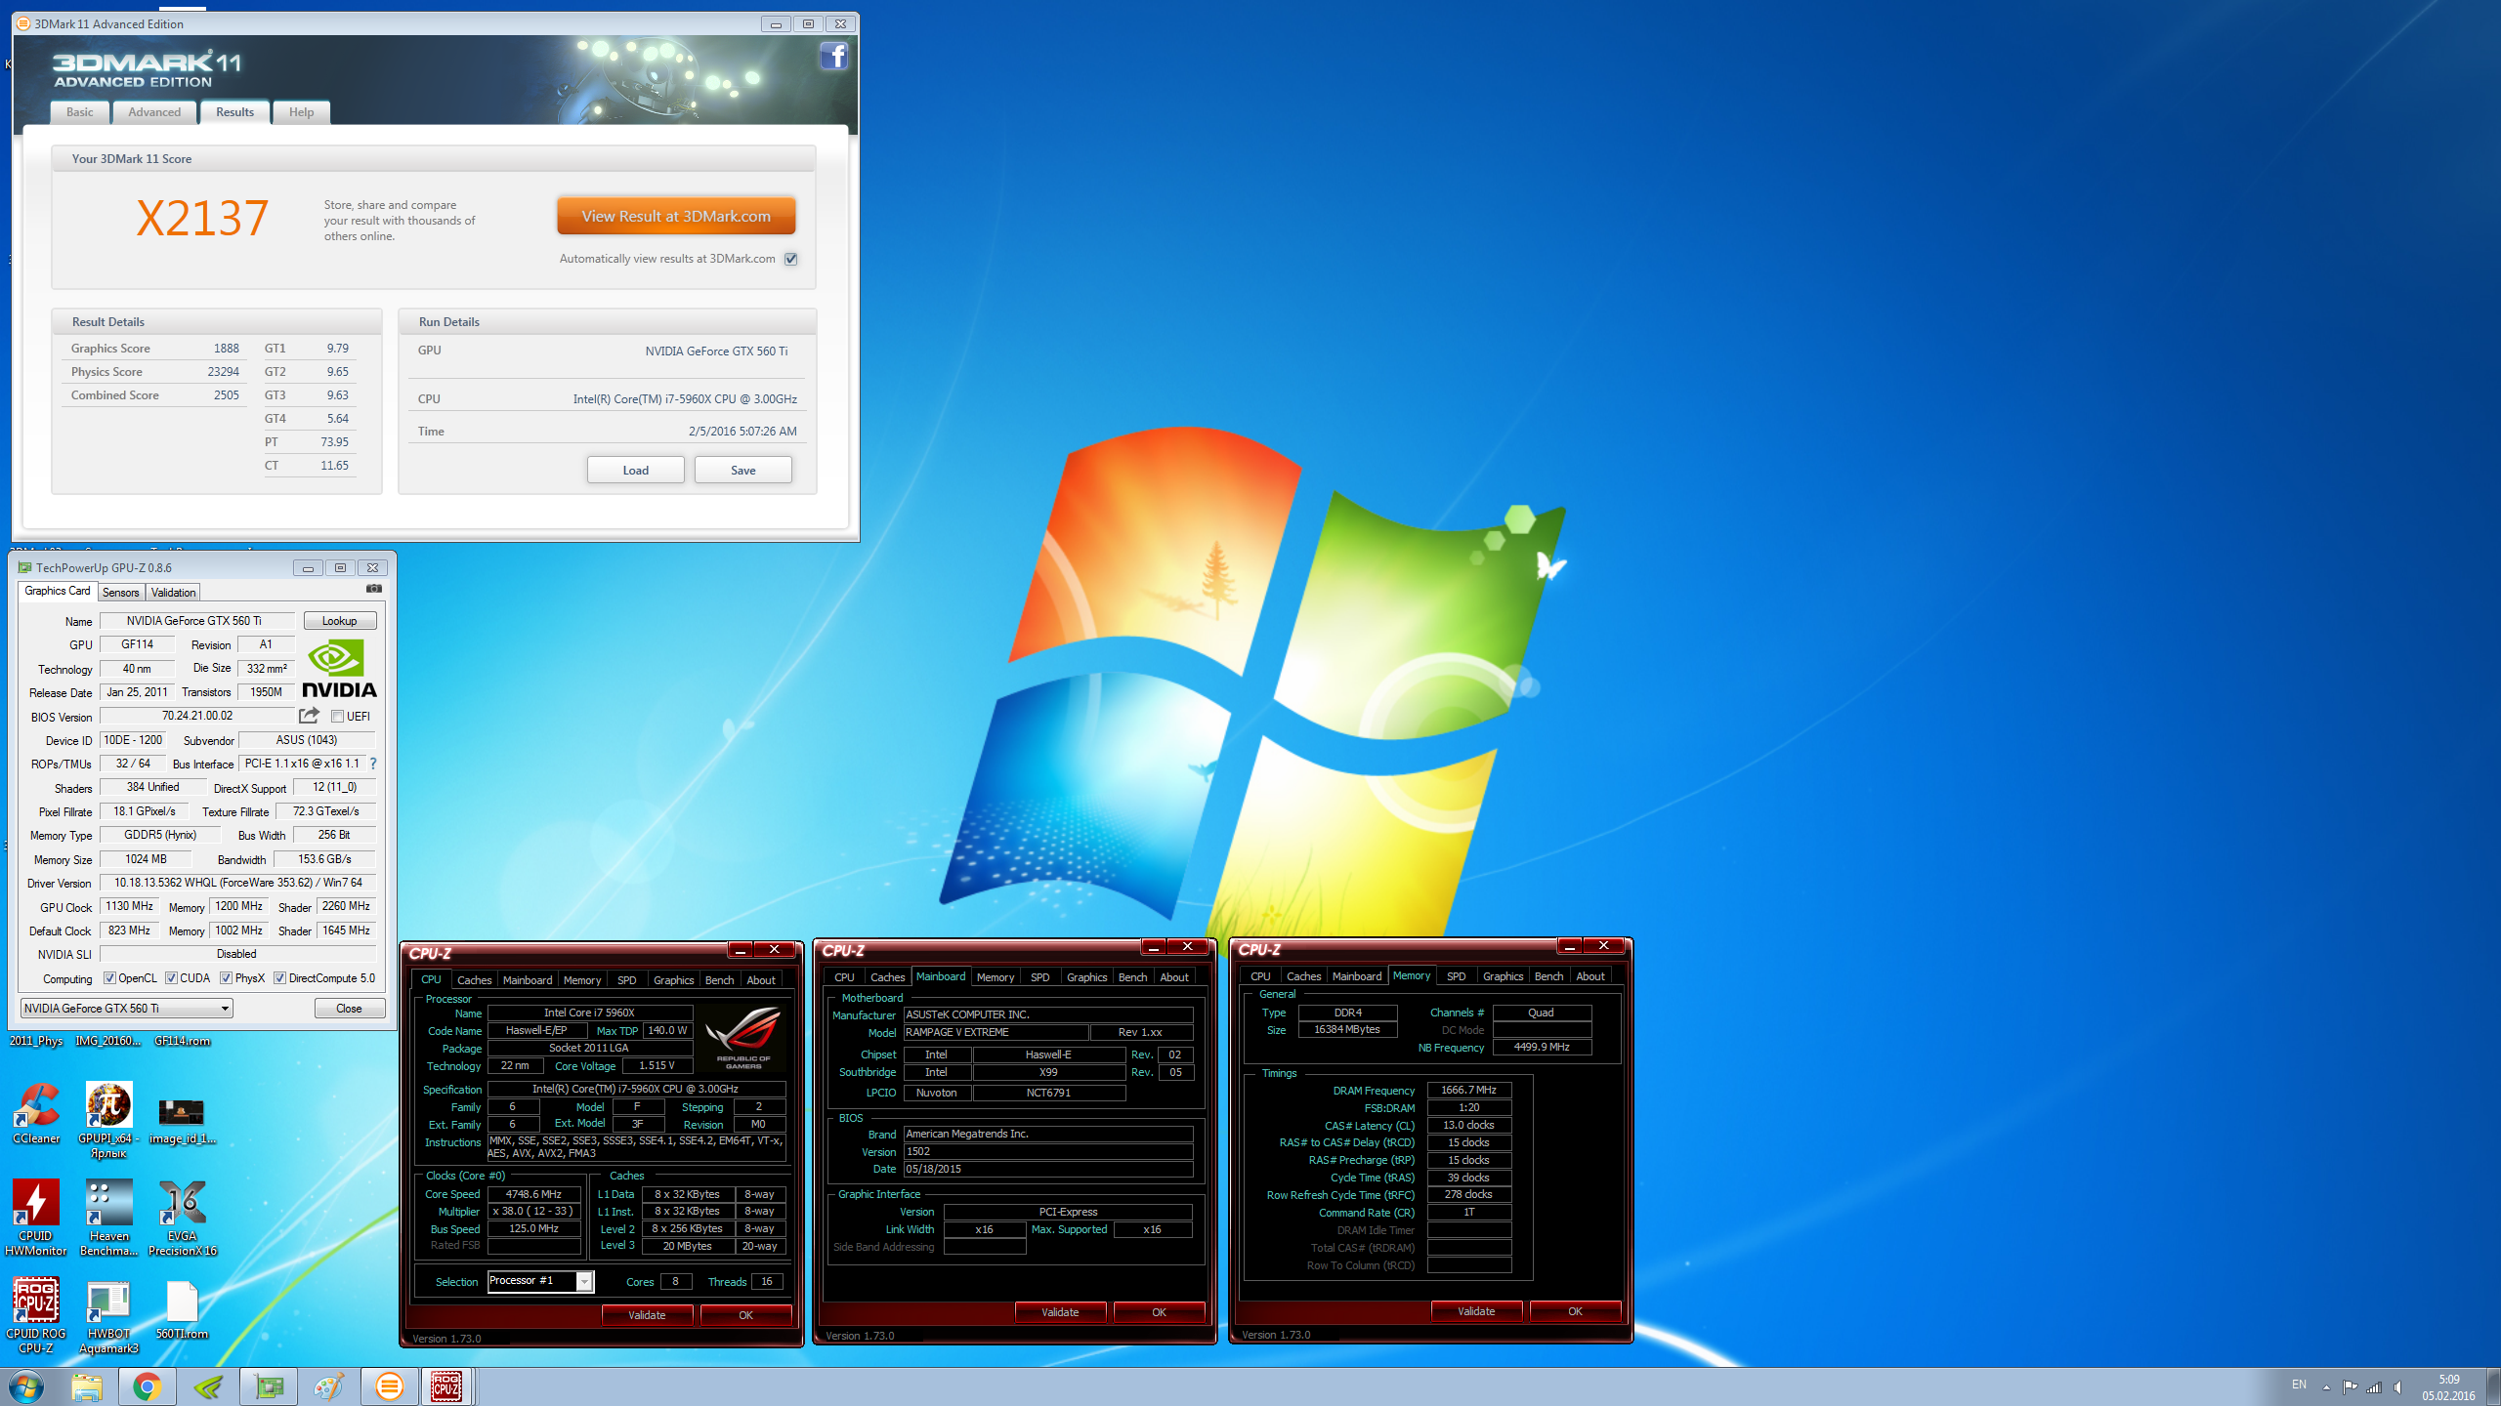Viewport: 2501px width, 1406px height.
Task: Click View Result at 3DMark.com button
Action: (x=676, y=216)
